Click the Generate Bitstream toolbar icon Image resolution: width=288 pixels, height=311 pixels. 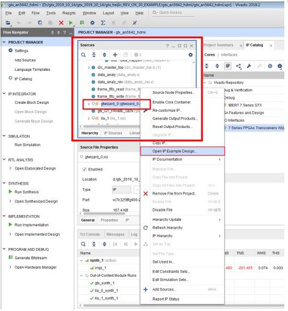coord(82,23)
